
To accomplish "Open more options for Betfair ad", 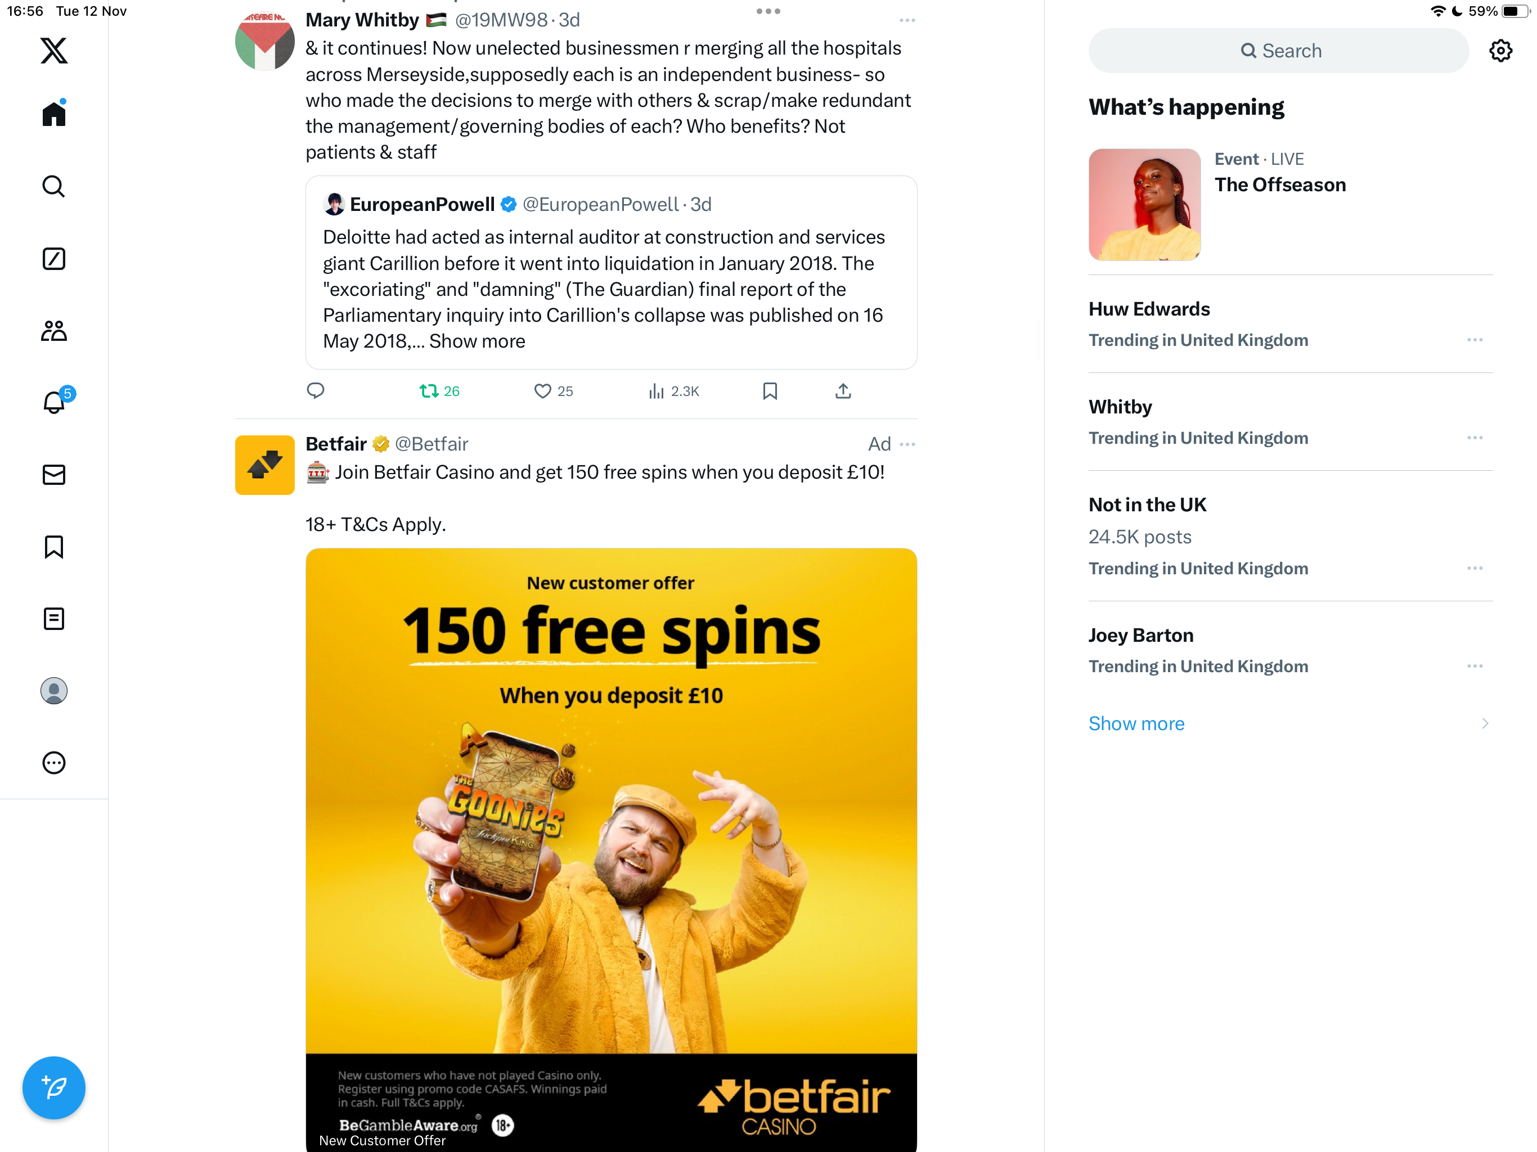I will pos(907,444).
